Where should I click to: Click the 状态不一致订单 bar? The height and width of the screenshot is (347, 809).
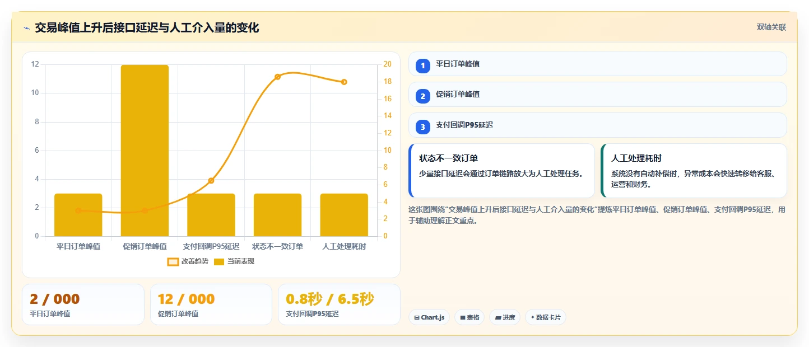click(x=277, y=215)
